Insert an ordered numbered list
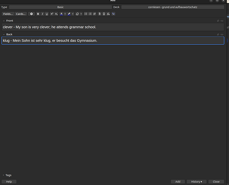The width and height of the screenshot is (229, 185). 90,14
